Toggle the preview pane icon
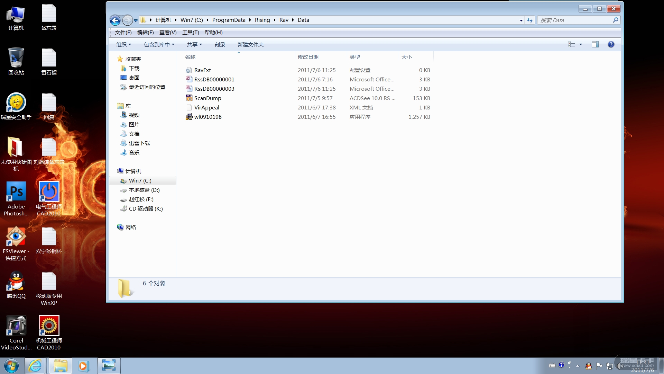664x374 pixels. coord(595,44)
